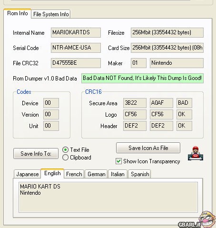Click the MARIO KART DS title text box

[108, 197]
